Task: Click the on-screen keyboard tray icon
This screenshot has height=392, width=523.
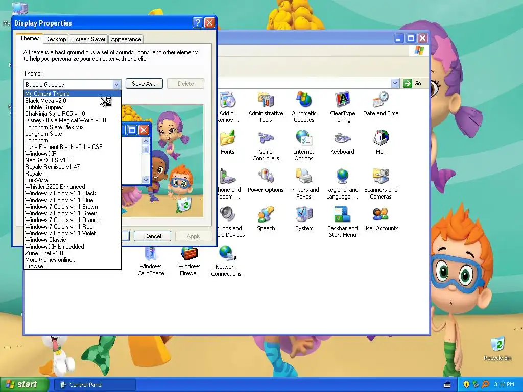Action: (447, 385)
